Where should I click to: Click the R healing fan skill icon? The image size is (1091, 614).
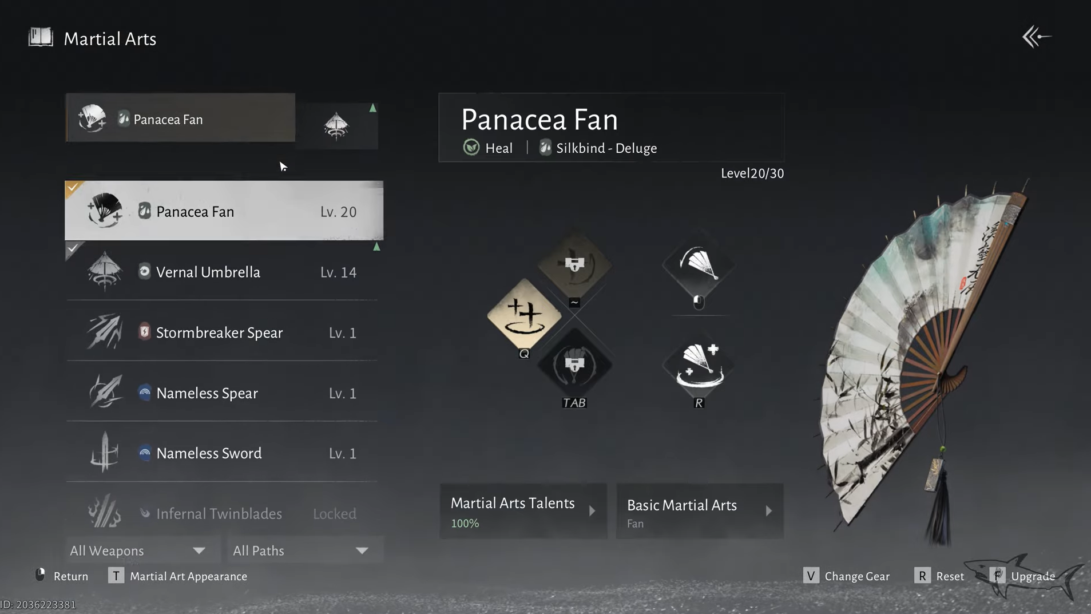pyautogui.click(x=699, y=366)
